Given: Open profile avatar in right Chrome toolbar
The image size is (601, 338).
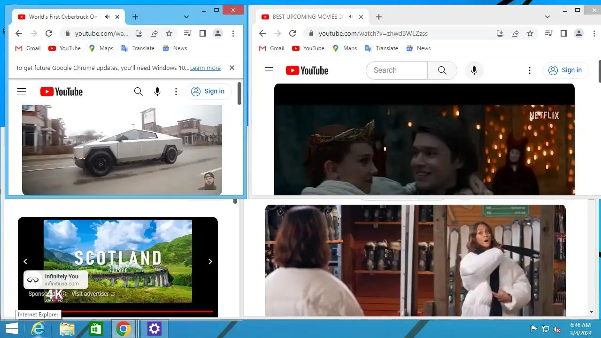Looking at the screenshot, I should pos(579,33).
